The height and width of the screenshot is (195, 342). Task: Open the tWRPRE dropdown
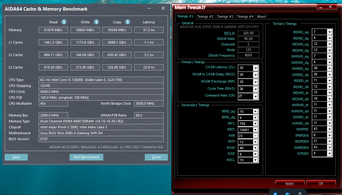point(329,129)
